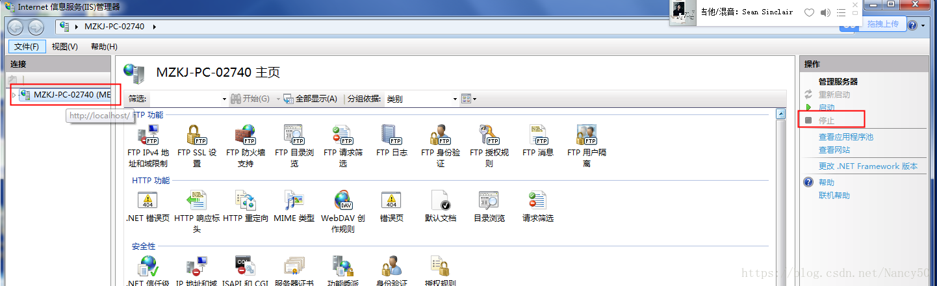
Task: Open the dropdown beside 开始(G)
Action: point(278,99)
